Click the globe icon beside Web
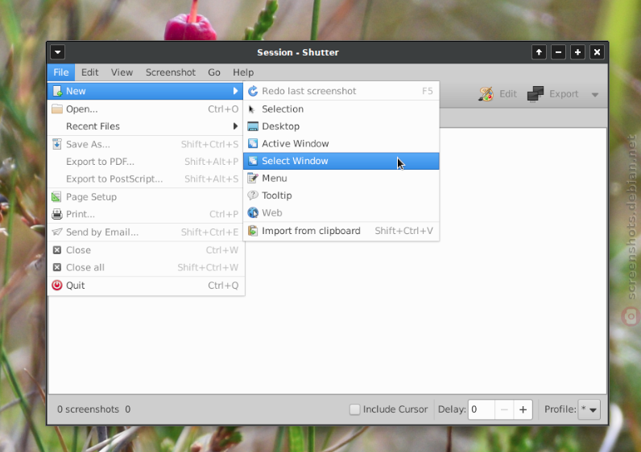Screen dimensions: 641x452 253,213
